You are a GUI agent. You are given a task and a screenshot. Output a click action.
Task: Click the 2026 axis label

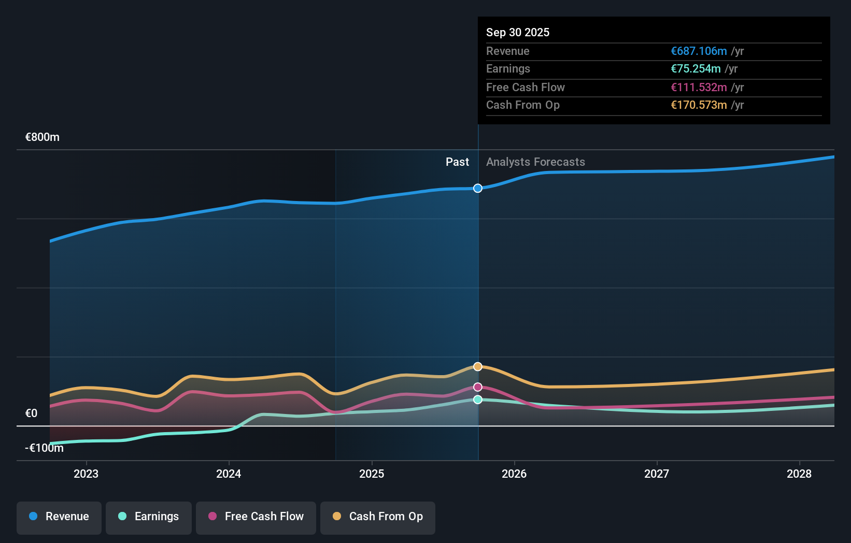pyautogui.click(x=514, y=474)
